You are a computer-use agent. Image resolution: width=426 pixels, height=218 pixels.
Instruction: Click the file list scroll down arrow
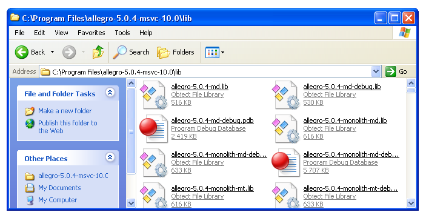pyautogui.click(x=411, y=203)
